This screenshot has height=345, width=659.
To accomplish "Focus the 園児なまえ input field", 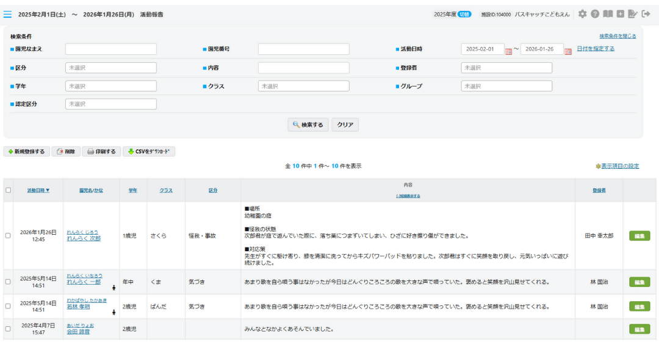I will coord(111,49).
